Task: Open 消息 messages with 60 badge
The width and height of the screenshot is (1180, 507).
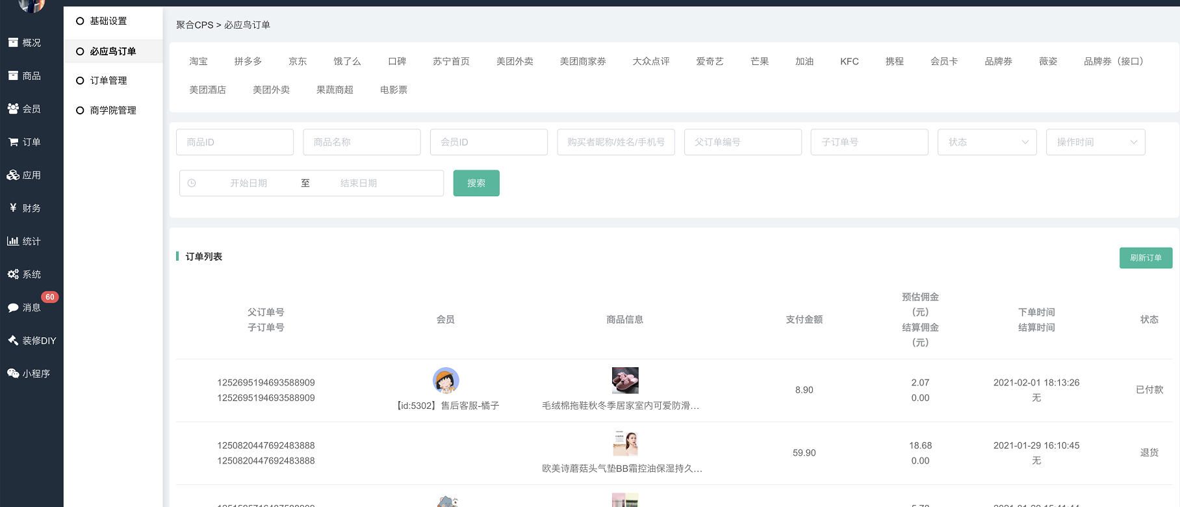Action: click(13, 307)
